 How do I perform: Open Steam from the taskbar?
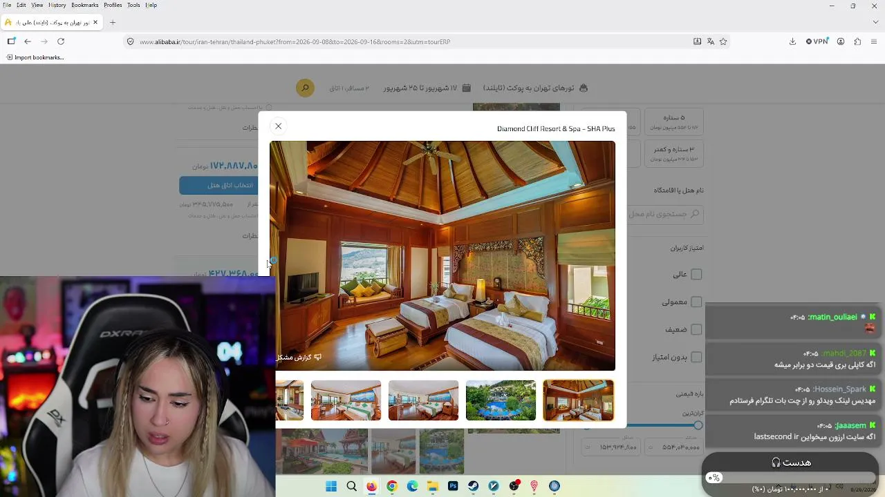[x=473, y=486]
